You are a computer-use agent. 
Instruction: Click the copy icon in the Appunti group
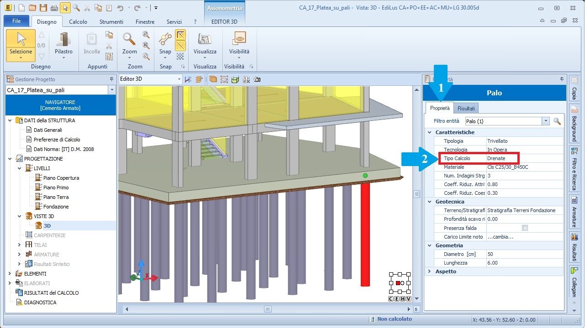[x=109, y=35]
